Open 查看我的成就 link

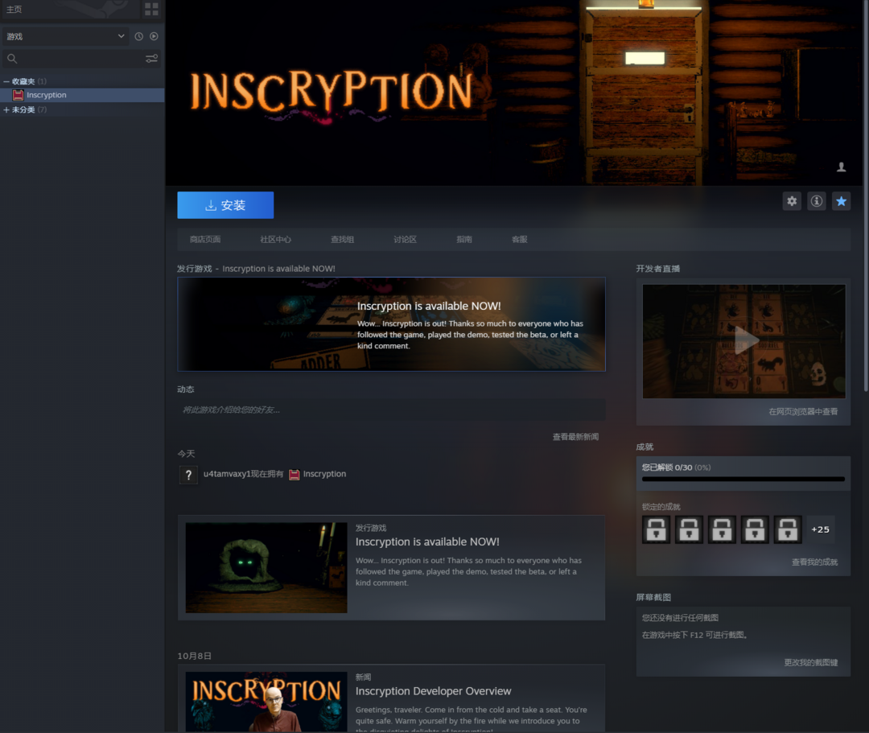coord(814,562)
